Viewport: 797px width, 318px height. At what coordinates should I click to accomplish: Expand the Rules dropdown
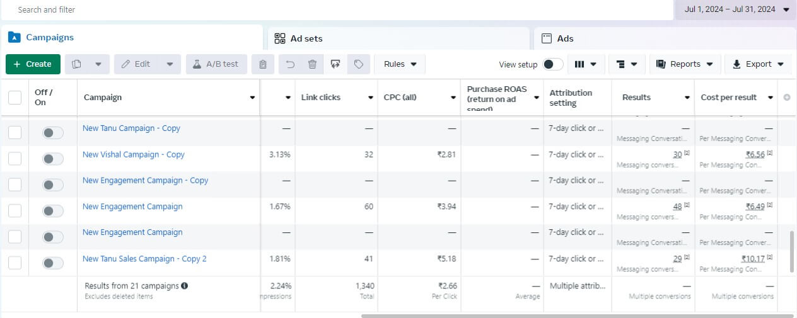(400, 64)
